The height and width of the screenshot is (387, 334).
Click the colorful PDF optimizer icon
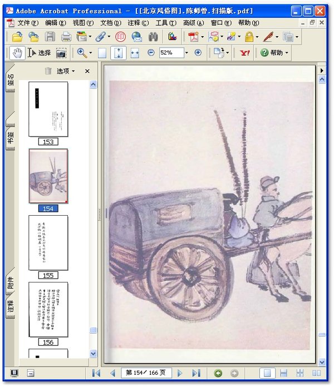[172, 37]
